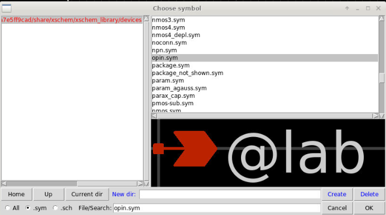The height and width of the screenshot is (215, 386).
Task: Select nmos4.sym in the file list
Action: click(265, 27)
